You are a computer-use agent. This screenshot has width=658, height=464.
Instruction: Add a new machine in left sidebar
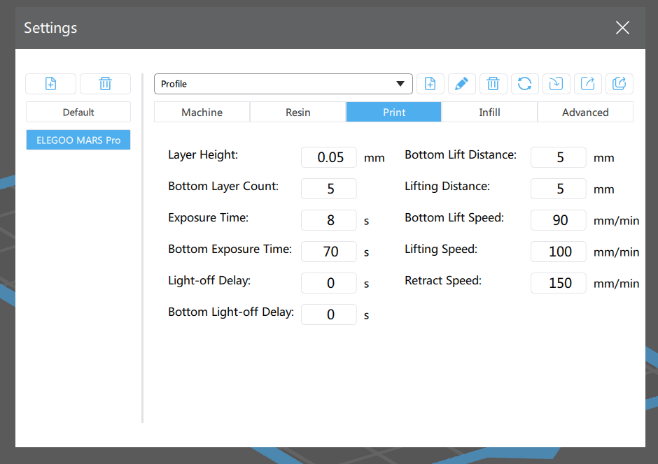pyautogui.click(x=50, y=84)
